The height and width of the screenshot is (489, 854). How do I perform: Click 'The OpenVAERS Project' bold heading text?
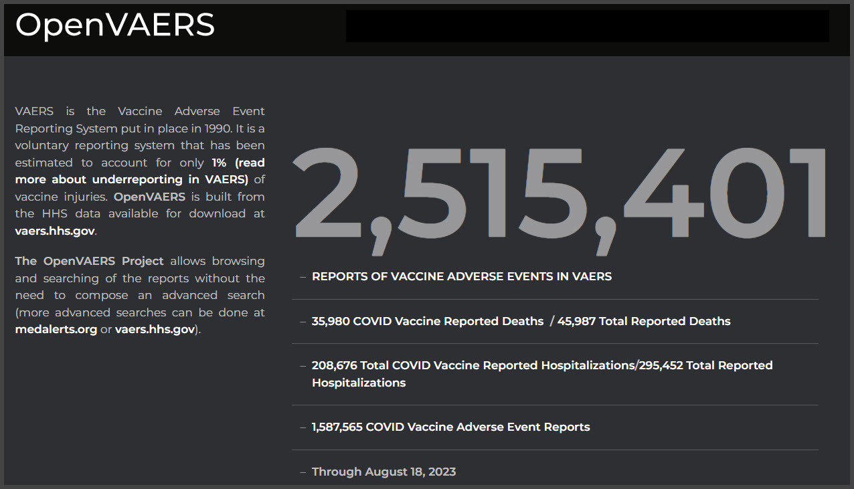pyautogui.click(x=89, y=261)
